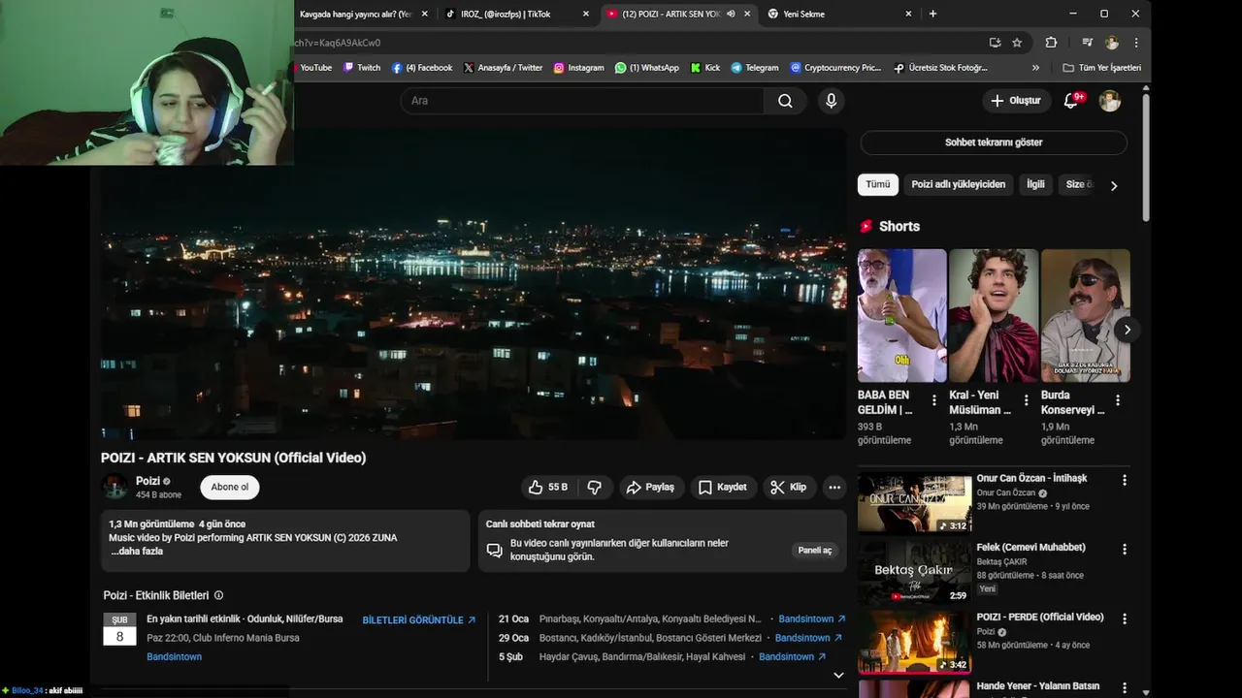Open Kick bookmark
1242x698 pixels.
tap(705, 68)
